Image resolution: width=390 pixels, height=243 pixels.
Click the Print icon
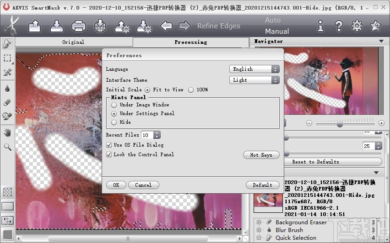coord(79,26)
